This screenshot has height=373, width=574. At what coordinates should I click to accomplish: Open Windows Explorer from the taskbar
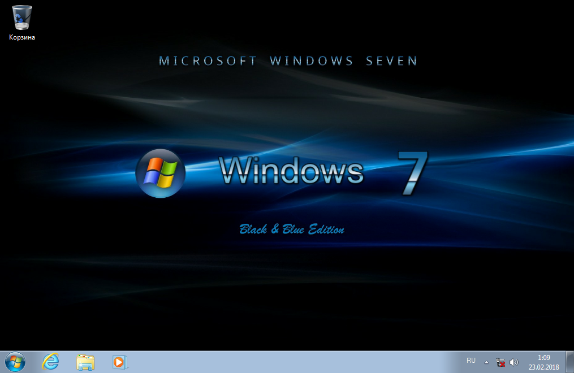(85, 362)
